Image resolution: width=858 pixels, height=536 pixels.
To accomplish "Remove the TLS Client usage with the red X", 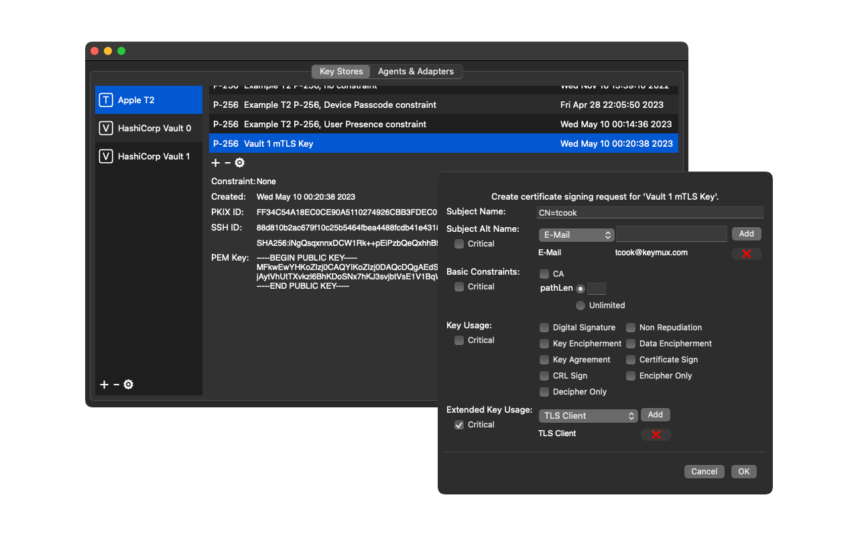I will [x=656, y=434].
